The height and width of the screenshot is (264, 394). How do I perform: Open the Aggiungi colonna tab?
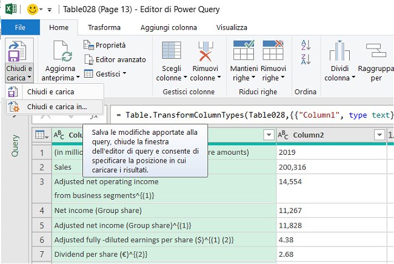click(169, 27)
